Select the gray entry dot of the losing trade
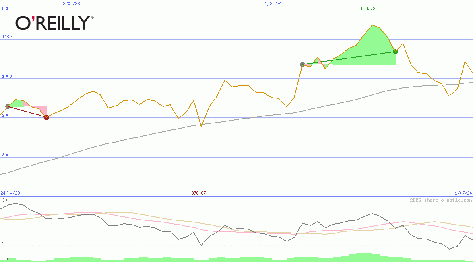473x262 pixels. click(x=8, y=106)
